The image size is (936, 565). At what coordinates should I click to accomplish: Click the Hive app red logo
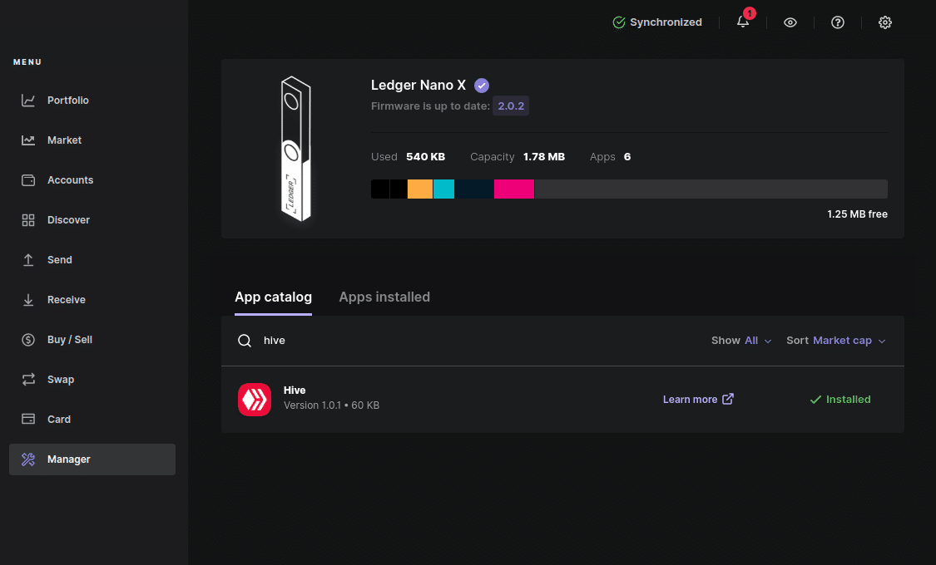pos(255,400)
